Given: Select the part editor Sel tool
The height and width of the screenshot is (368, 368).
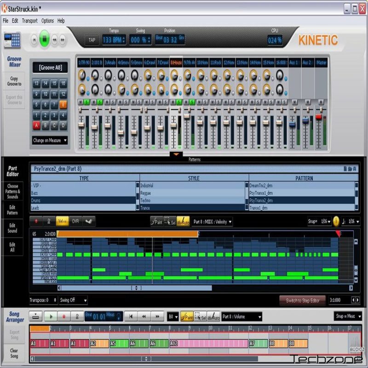Looking at the screenshot, I should click(170, 221).
